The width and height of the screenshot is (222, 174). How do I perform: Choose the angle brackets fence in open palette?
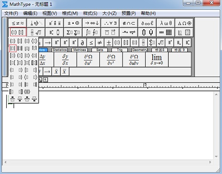click(34, 41)
